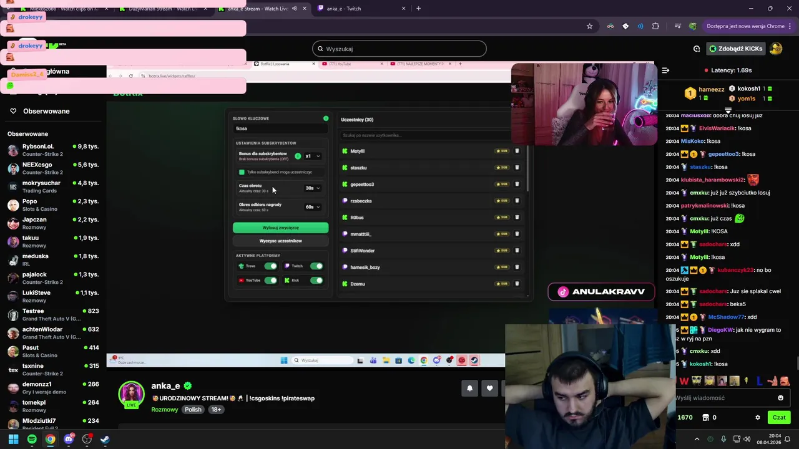This screenshot has width=799, height=449.
Task: Open Testree channel in sidebar
Action: click(x=53, y=314)
